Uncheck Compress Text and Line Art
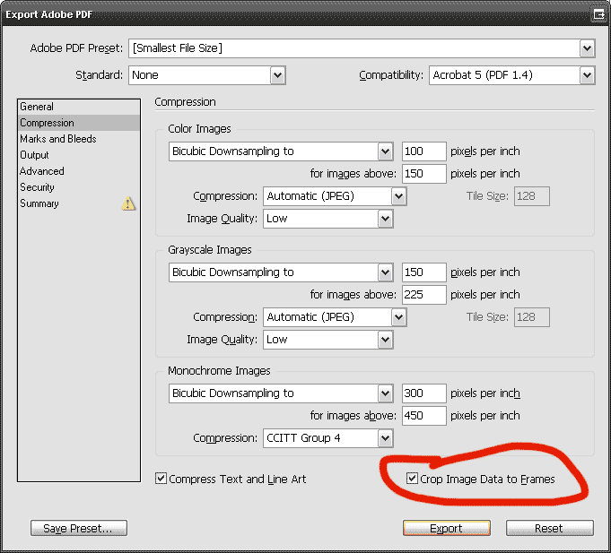The width and height of the screenshot is (611, 553). [161, 479]
